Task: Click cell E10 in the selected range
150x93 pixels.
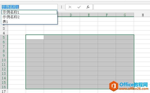Action: coord(89,60)
